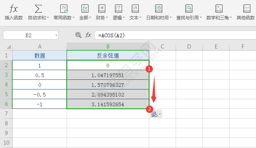Select row 1 header
The image size is (256, 148).
[x=6, y=56]
